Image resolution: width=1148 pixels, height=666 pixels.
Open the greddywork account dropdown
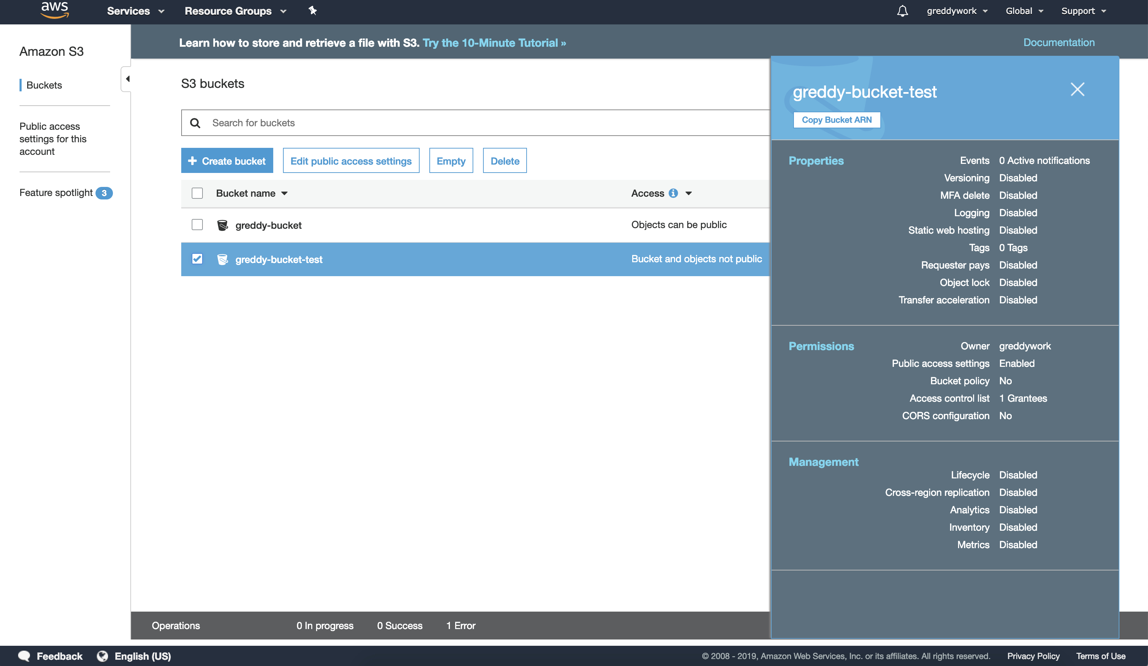[x=957, y=11]
